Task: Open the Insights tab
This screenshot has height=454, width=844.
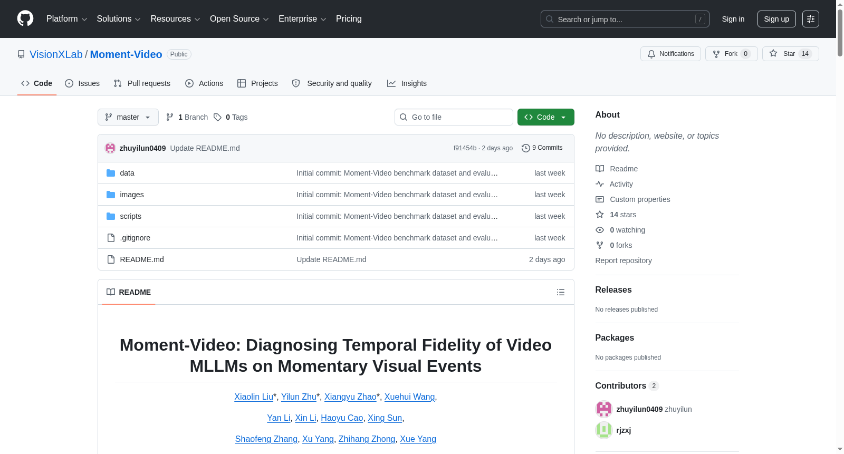Action: click(407, 83)
